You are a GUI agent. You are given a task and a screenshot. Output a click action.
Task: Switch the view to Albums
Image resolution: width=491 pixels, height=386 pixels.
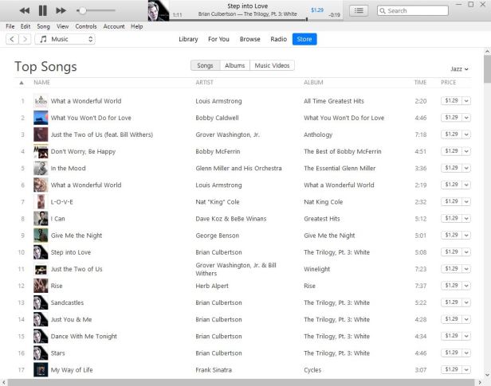click(x=235, y=65)
